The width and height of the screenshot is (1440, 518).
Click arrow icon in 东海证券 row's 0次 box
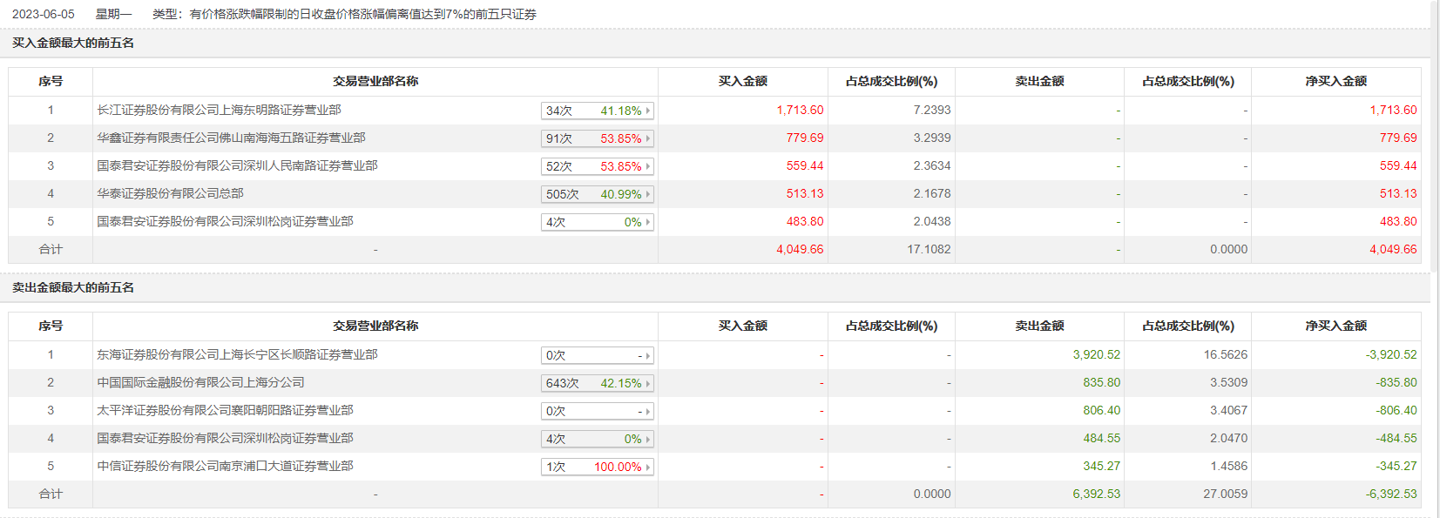click(x=648, y=355)
